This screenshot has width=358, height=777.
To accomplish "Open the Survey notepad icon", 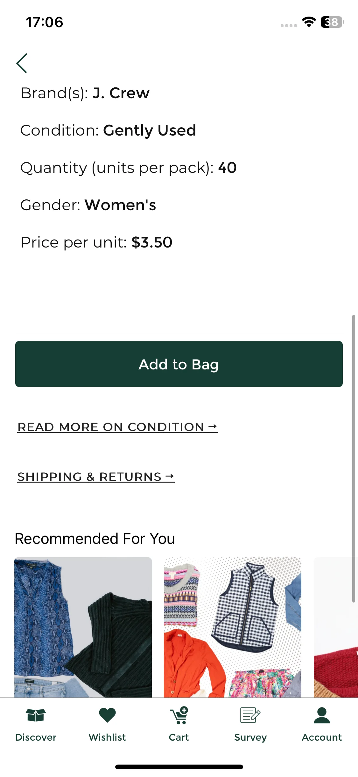I will point(250,715).
